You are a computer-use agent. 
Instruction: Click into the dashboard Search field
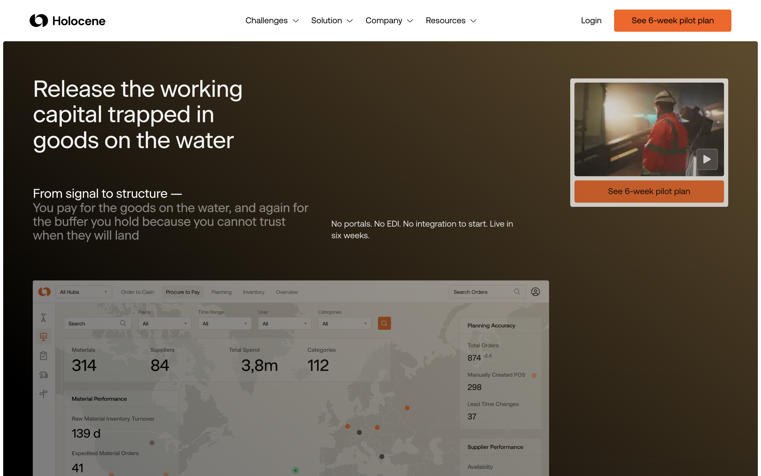tap(98, 323)
